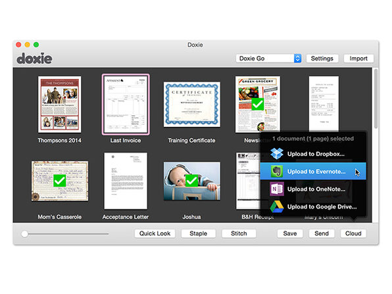Click the Evernote elephant icon
392x294 pixels.
(x=277, y=171)
